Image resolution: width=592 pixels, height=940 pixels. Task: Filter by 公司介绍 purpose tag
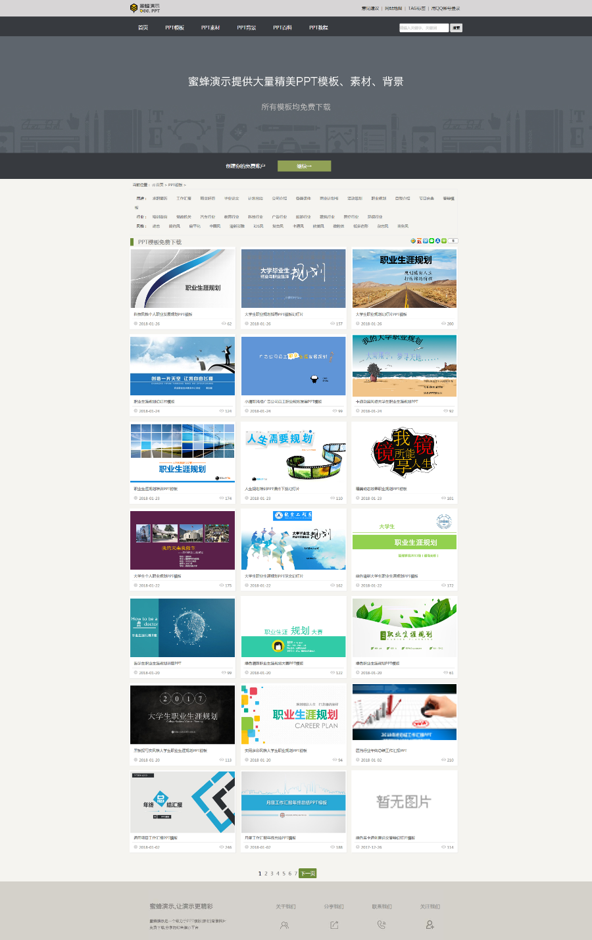click(x=280, y=198)
